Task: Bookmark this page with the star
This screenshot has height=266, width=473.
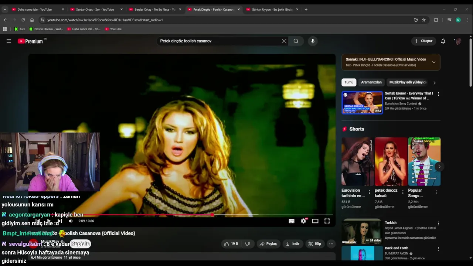Action: point(424,20)
